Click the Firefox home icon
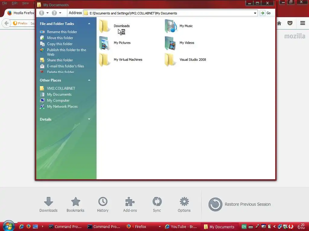The image size is (309, 231). pyautogui.click(x=279, y=23)
